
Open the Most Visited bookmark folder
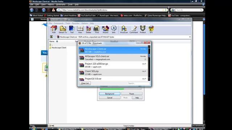coord(36,15)
